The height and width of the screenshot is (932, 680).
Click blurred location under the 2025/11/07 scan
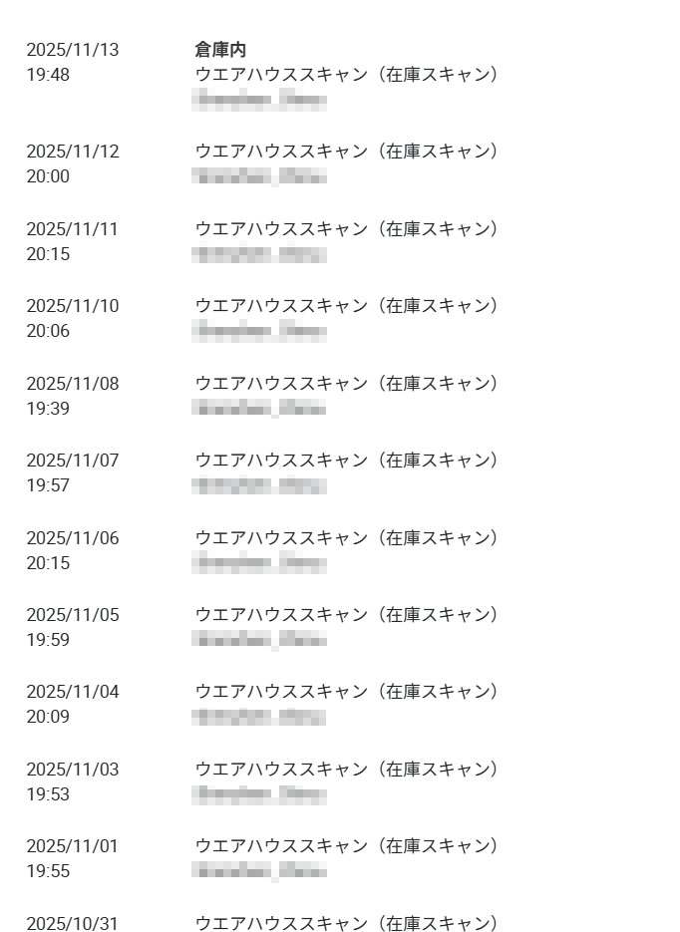(x=259, y=485)
